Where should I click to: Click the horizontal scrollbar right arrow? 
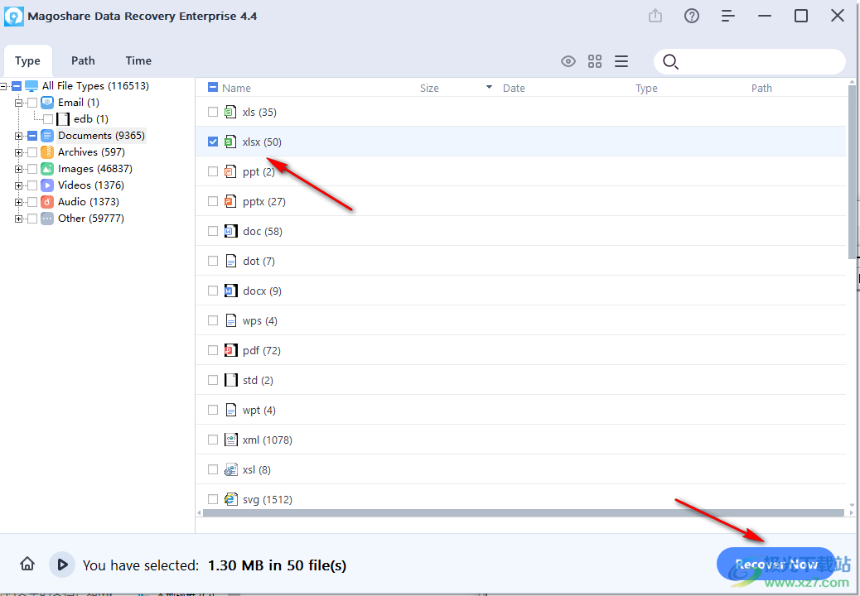coord(851,512)
